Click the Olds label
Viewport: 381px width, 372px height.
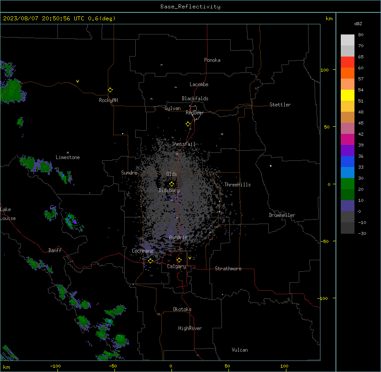click(171, 174)
